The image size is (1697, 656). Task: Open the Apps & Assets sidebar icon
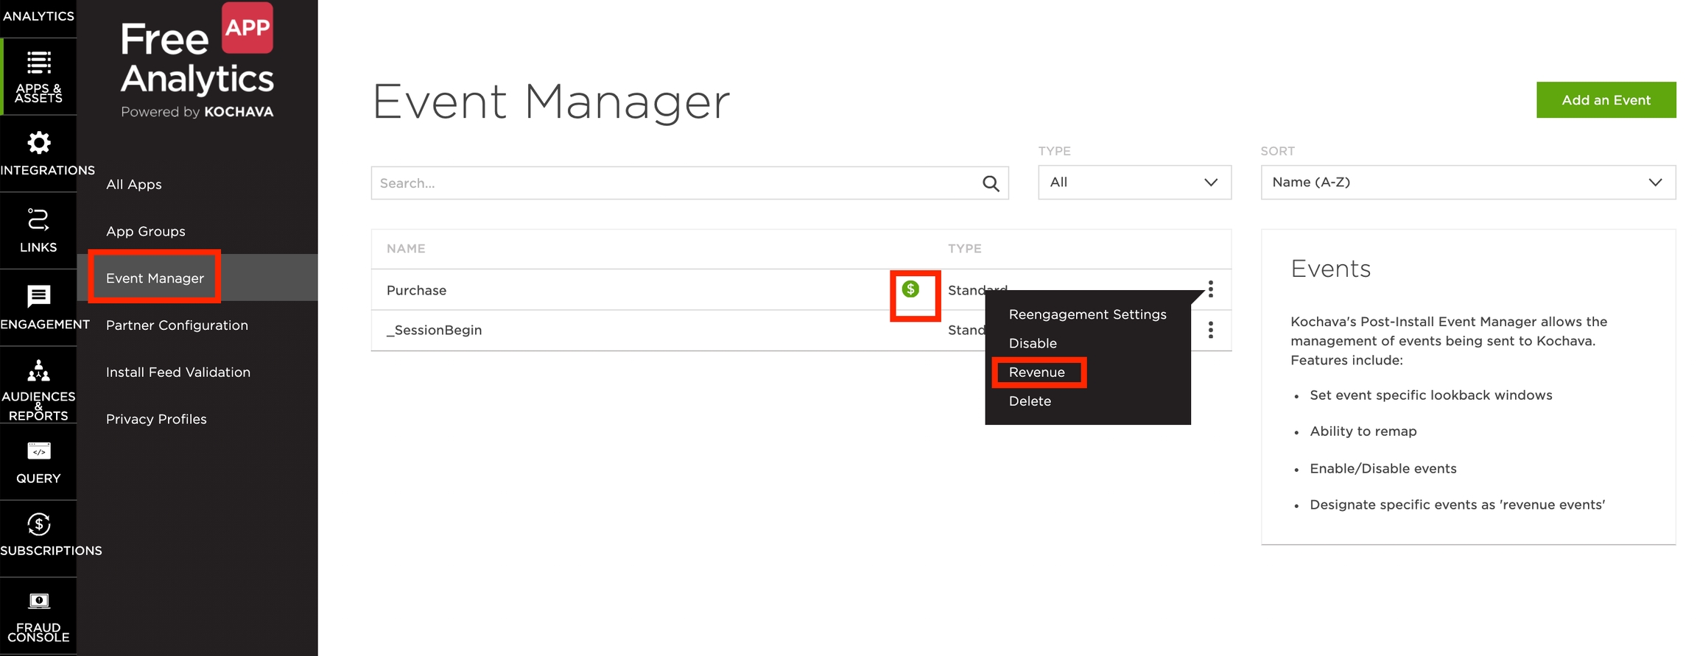[38, 64]
